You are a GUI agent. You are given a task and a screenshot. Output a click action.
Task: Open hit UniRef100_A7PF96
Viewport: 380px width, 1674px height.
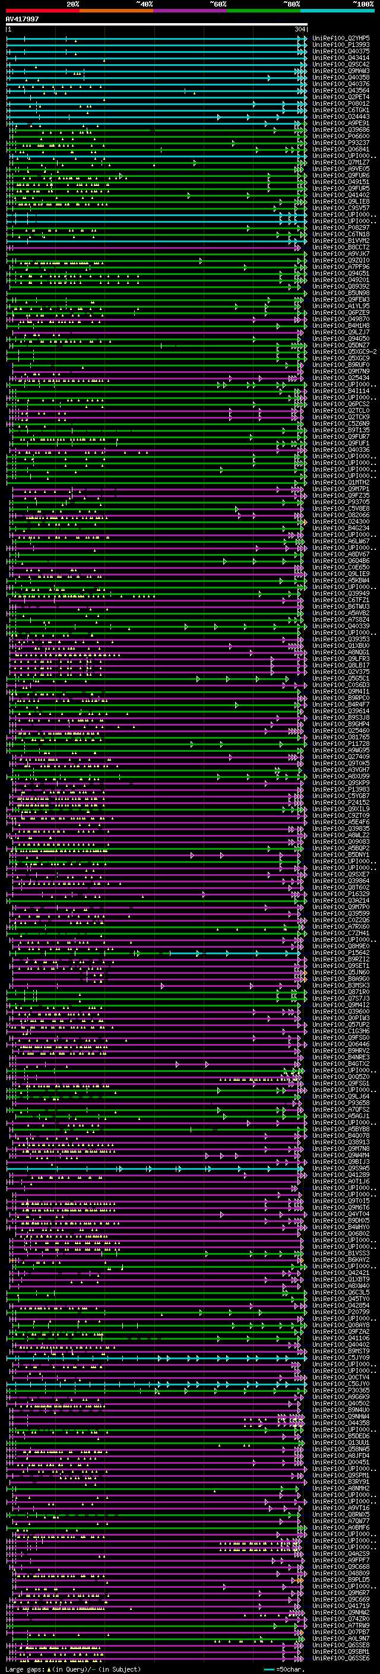click(x=341, y=267)
